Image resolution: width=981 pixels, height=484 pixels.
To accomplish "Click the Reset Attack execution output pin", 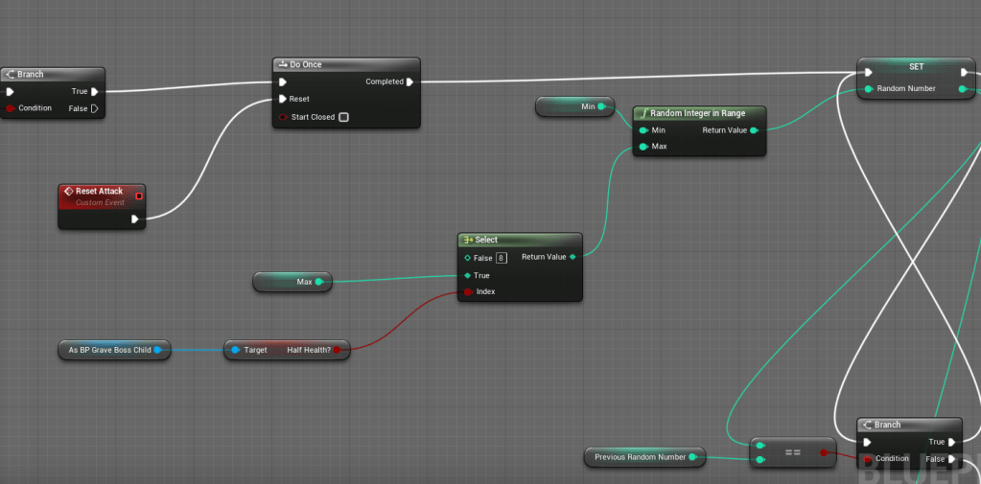I will (135, 219).
